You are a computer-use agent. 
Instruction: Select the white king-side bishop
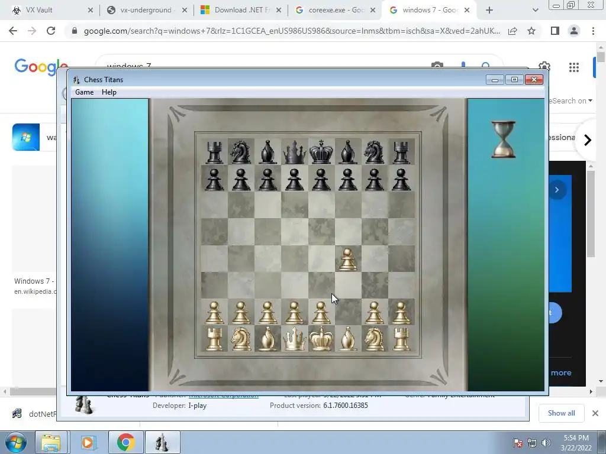tap(348, 339)
